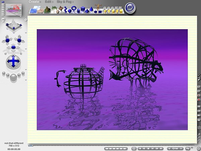This screenshot has width=201, height=151.
Task: Create a mountain terrain object
Action: (x=47, y=10)
